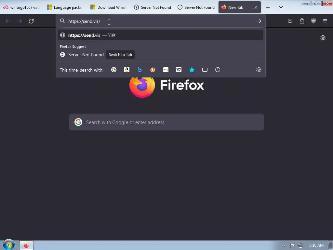Open the Firefox hamburger menu
333x250 pixels.
[325, 21]
